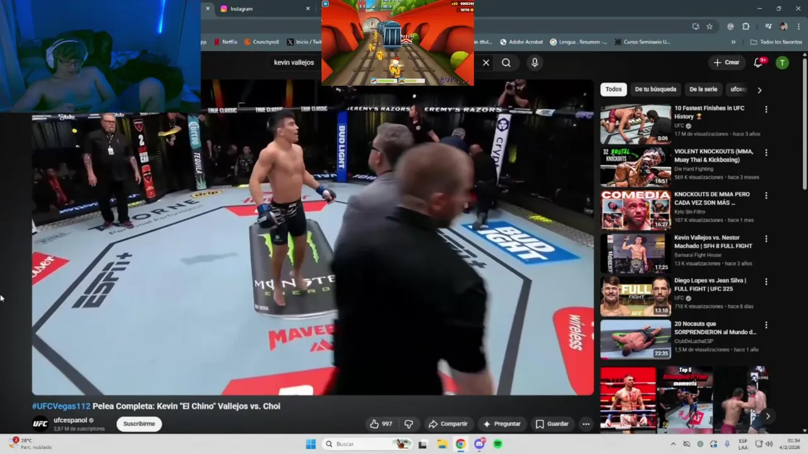Select the Todos filter chip
Screen dimensions: 808x454
[614, 90]
